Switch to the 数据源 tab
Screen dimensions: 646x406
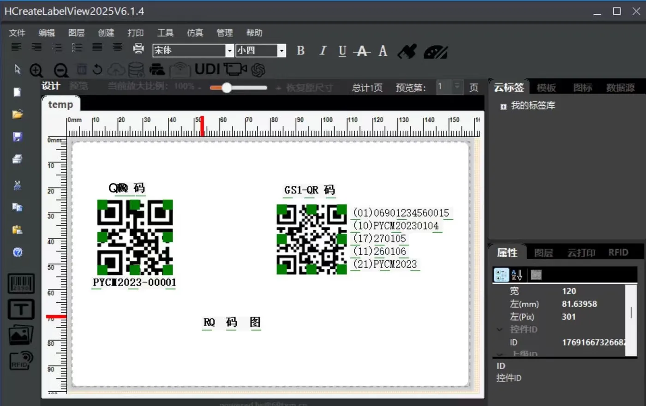(620, 88)
